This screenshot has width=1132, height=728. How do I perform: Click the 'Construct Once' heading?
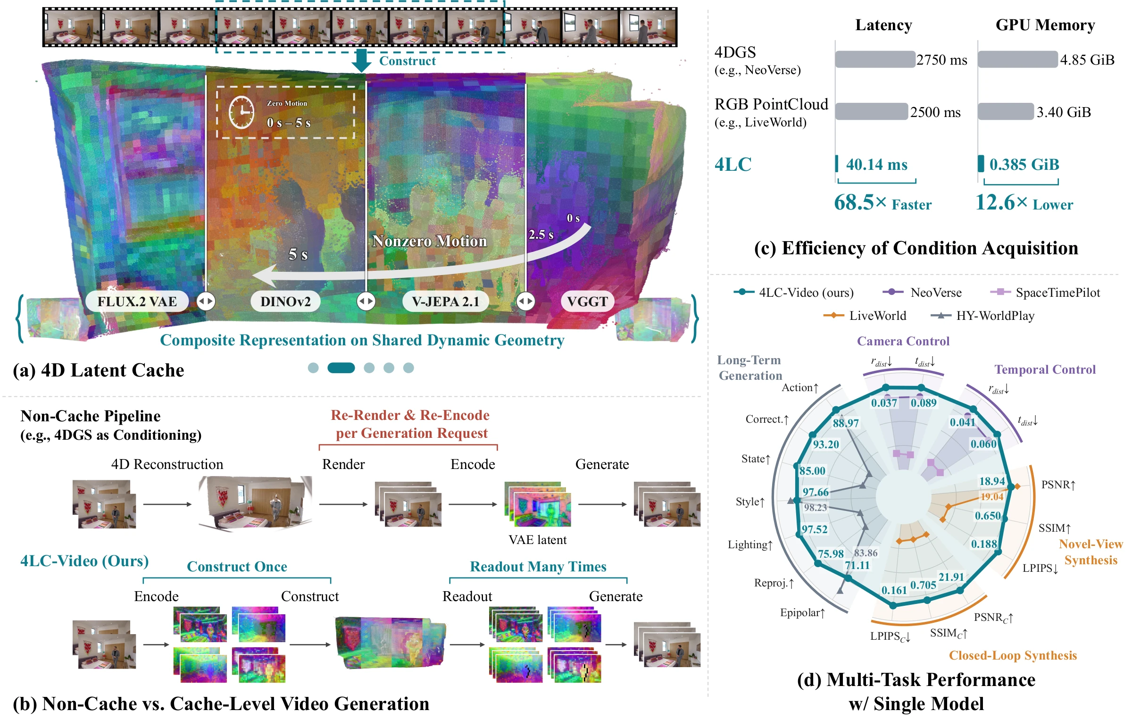(x=237, y=566)
